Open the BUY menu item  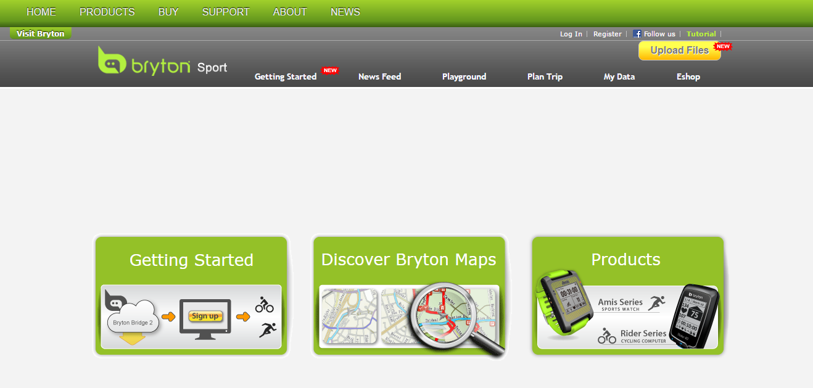click(x=168, y=12)
